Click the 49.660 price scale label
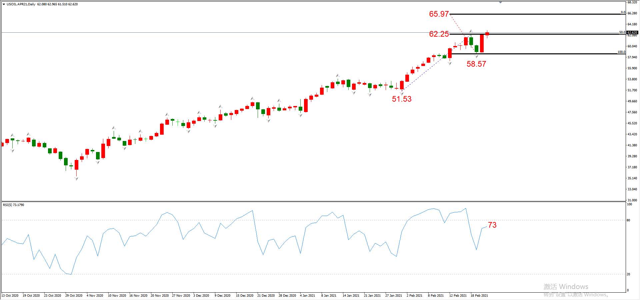 click(x=632, y=101)
